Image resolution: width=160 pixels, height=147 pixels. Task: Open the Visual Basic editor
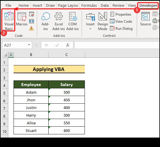tap(9, 21)
